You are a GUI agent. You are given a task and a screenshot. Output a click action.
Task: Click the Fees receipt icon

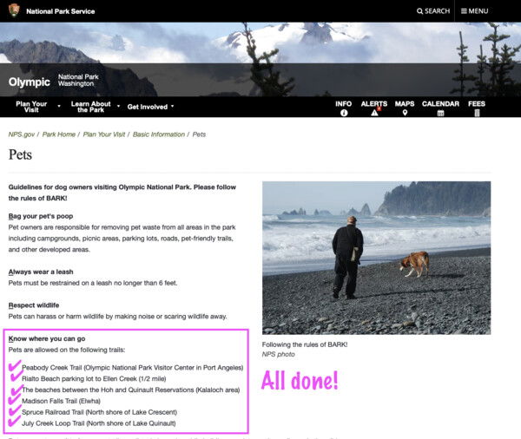(477, 113)
